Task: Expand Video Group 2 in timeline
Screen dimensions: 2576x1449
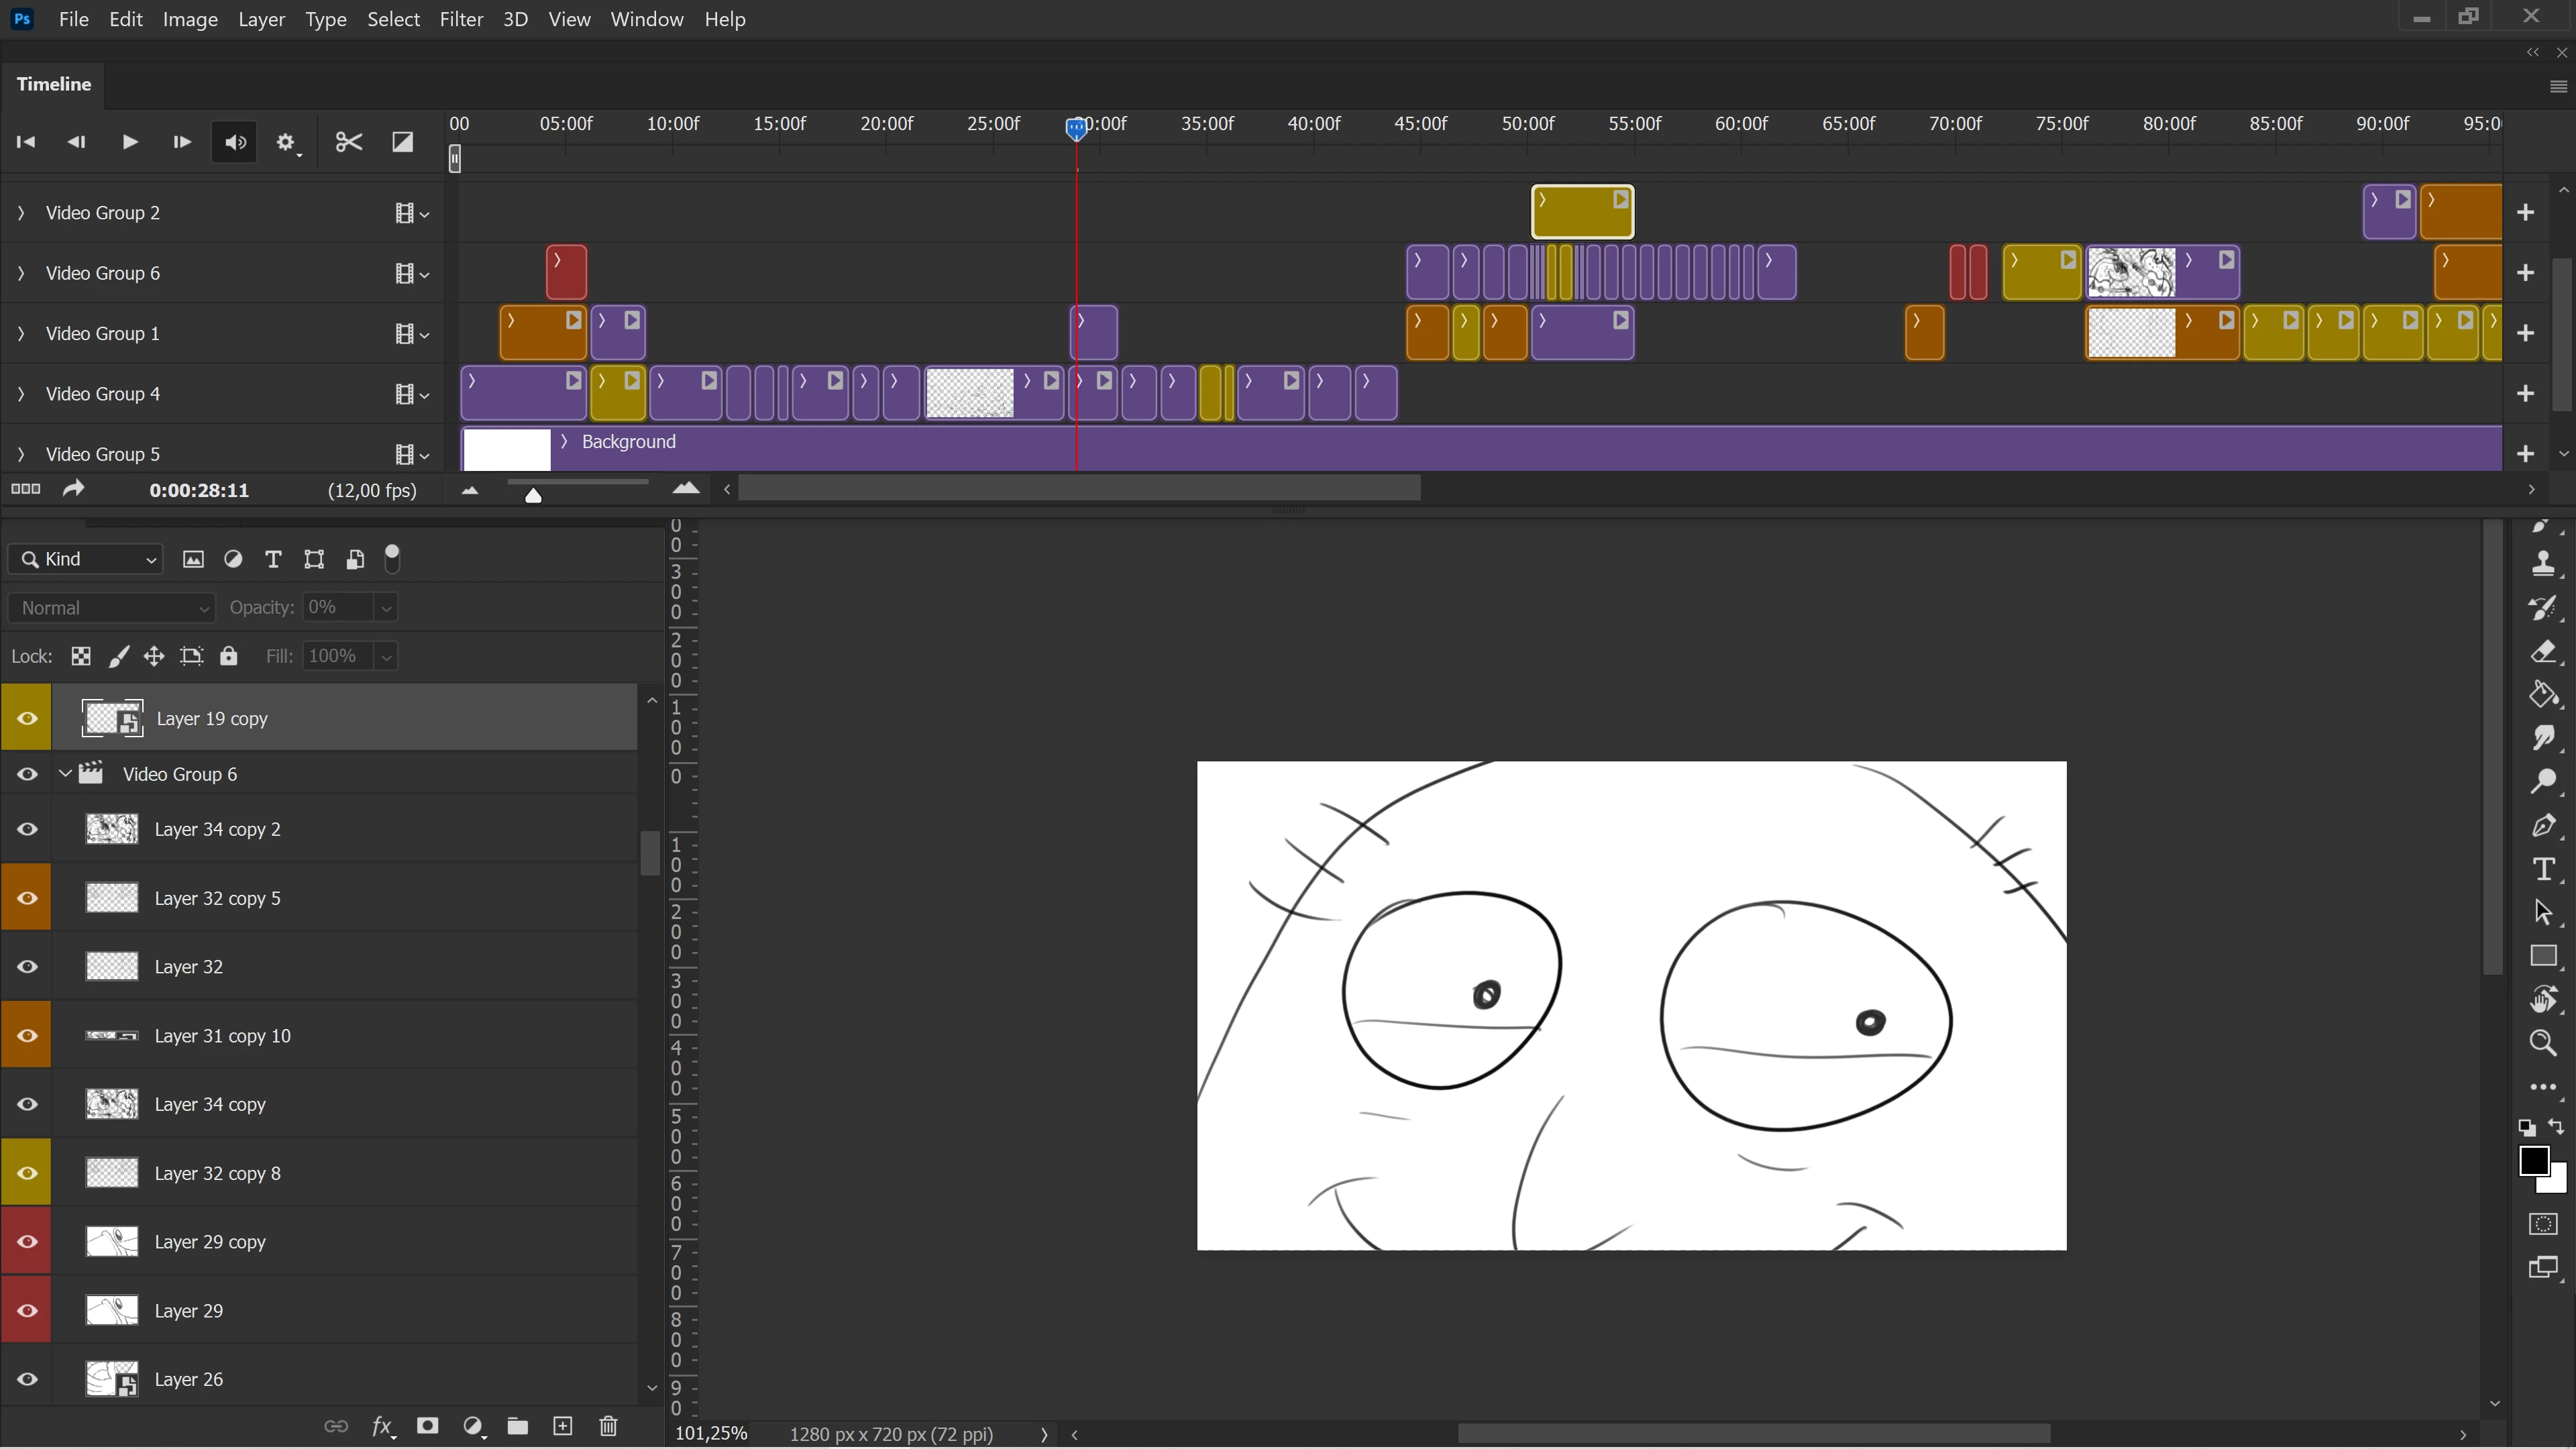Action: (x=21, y=213)
